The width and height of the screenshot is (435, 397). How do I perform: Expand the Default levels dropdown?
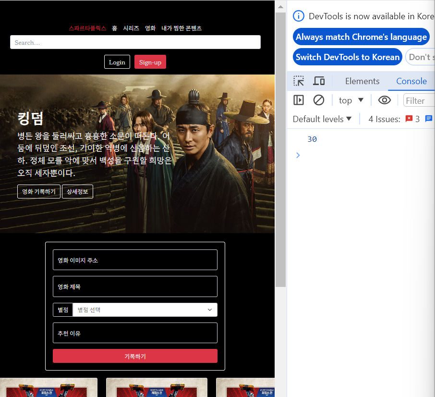322,119
